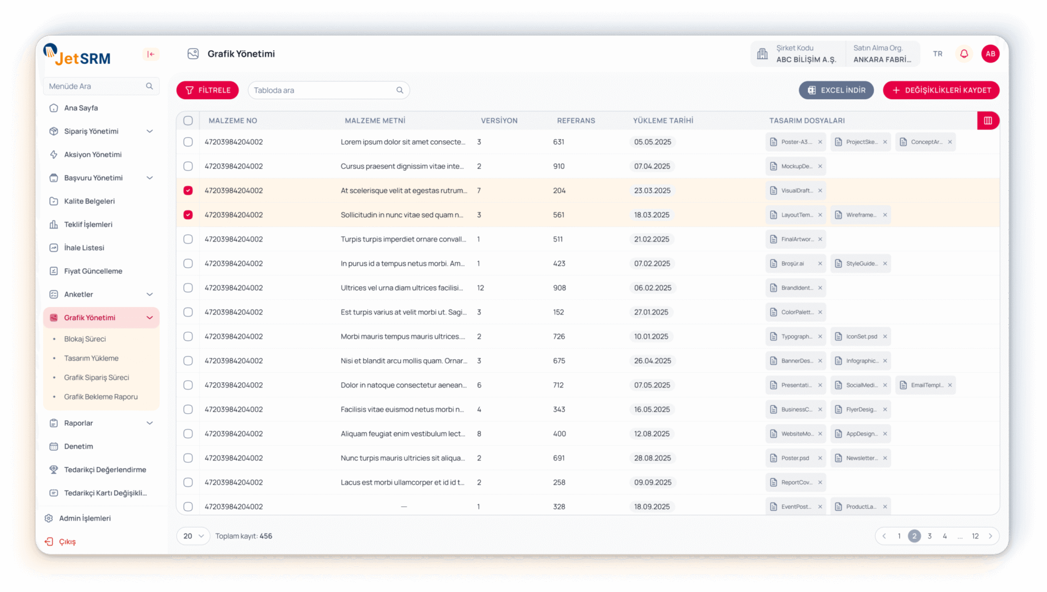This screenshot has width=1047, height=592.
Task: Click the Menüde Ara search field
Action: [x=95, y=86]
